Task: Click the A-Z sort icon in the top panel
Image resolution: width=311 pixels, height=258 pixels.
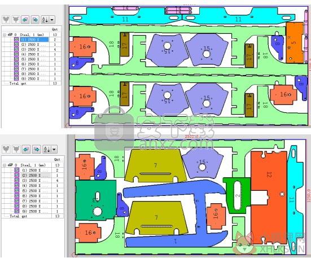Action: [x=45, y=19]
